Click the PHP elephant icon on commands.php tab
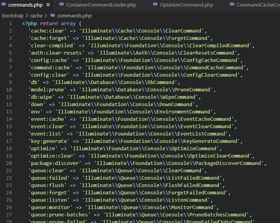The height and width of the screenshot is (223, 280). 3,5
